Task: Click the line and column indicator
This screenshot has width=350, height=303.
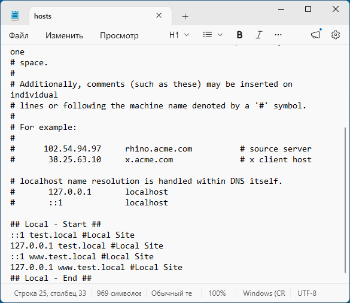Action: 50,293
